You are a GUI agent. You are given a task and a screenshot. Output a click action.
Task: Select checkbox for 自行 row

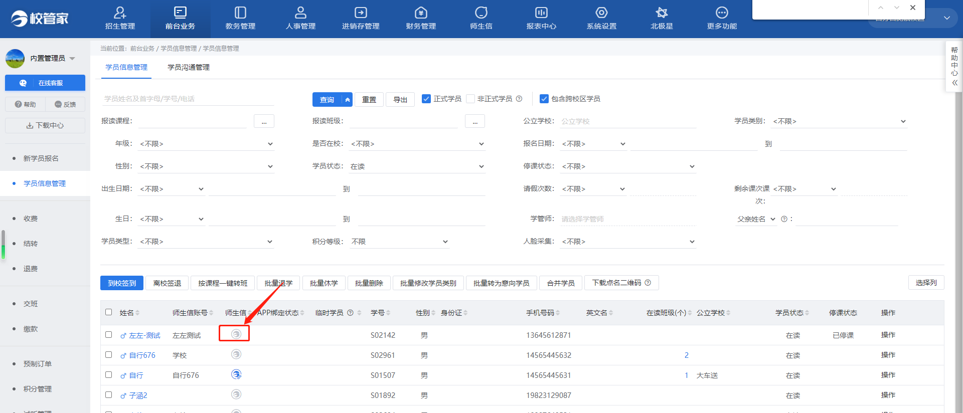(x=109, y=374)
